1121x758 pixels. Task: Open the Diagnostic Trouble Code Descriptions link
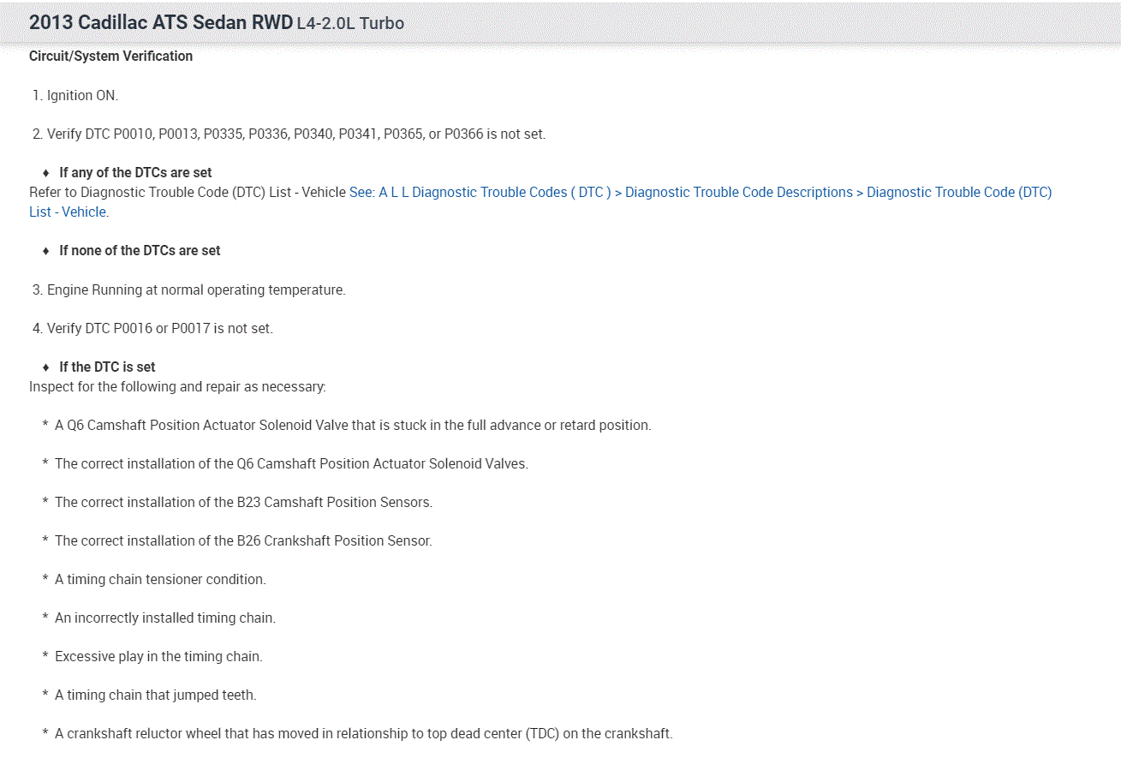coord(738,193)
